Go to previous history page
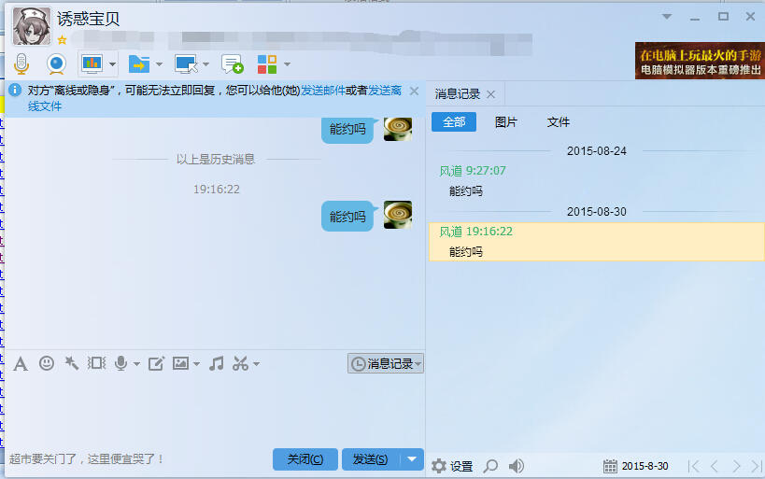The image size is (765, 479). pos(715,466)
